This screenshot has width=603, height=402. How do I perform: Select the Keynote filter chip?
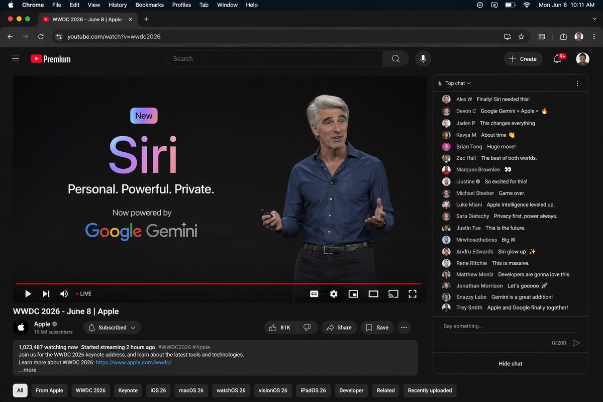(128, 390)
